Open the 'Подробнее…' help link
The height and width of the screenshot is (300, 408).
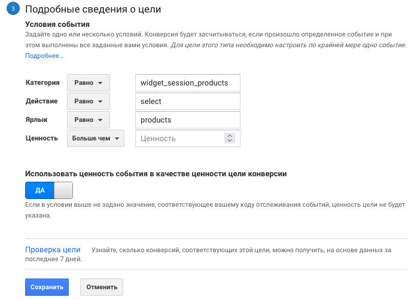(44, 56)
